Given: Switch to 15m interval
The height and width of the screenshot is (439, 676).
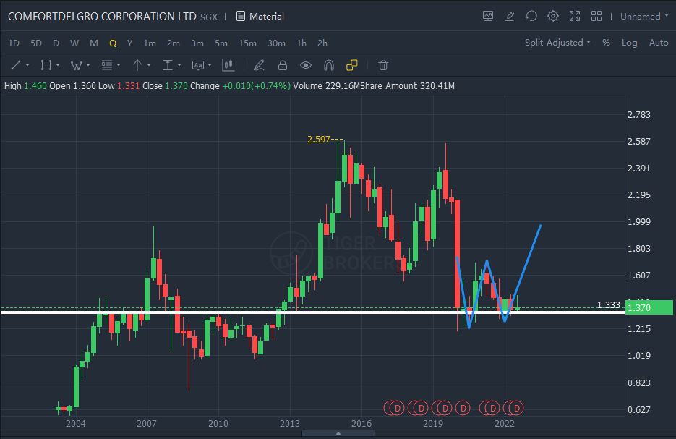Looking at the screenshot, I should pyautogui.click(x=247, y=43).
